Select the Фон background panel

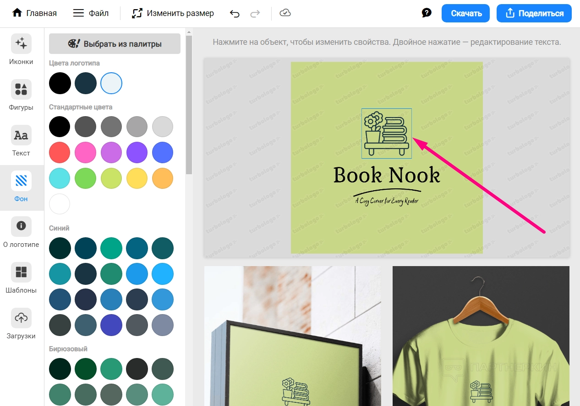(21, 187)
